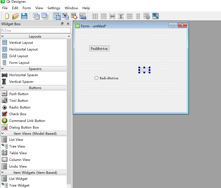
Task: Activate Edit Widgets mode in the toolbar
Action: point(57,16)
